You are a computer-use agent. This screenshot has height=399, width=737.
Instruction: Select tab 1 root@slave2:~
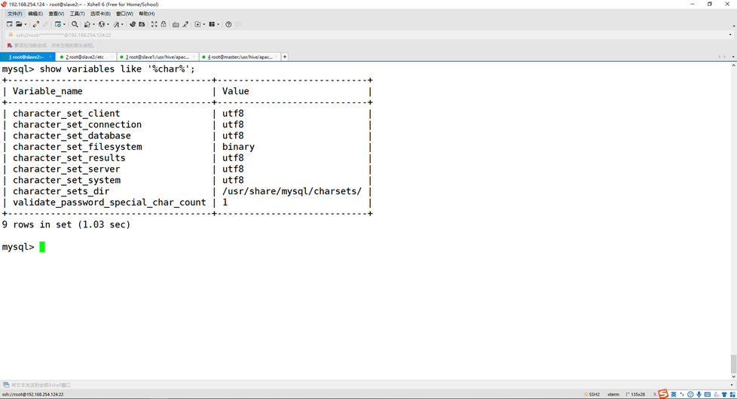(26, 56)
